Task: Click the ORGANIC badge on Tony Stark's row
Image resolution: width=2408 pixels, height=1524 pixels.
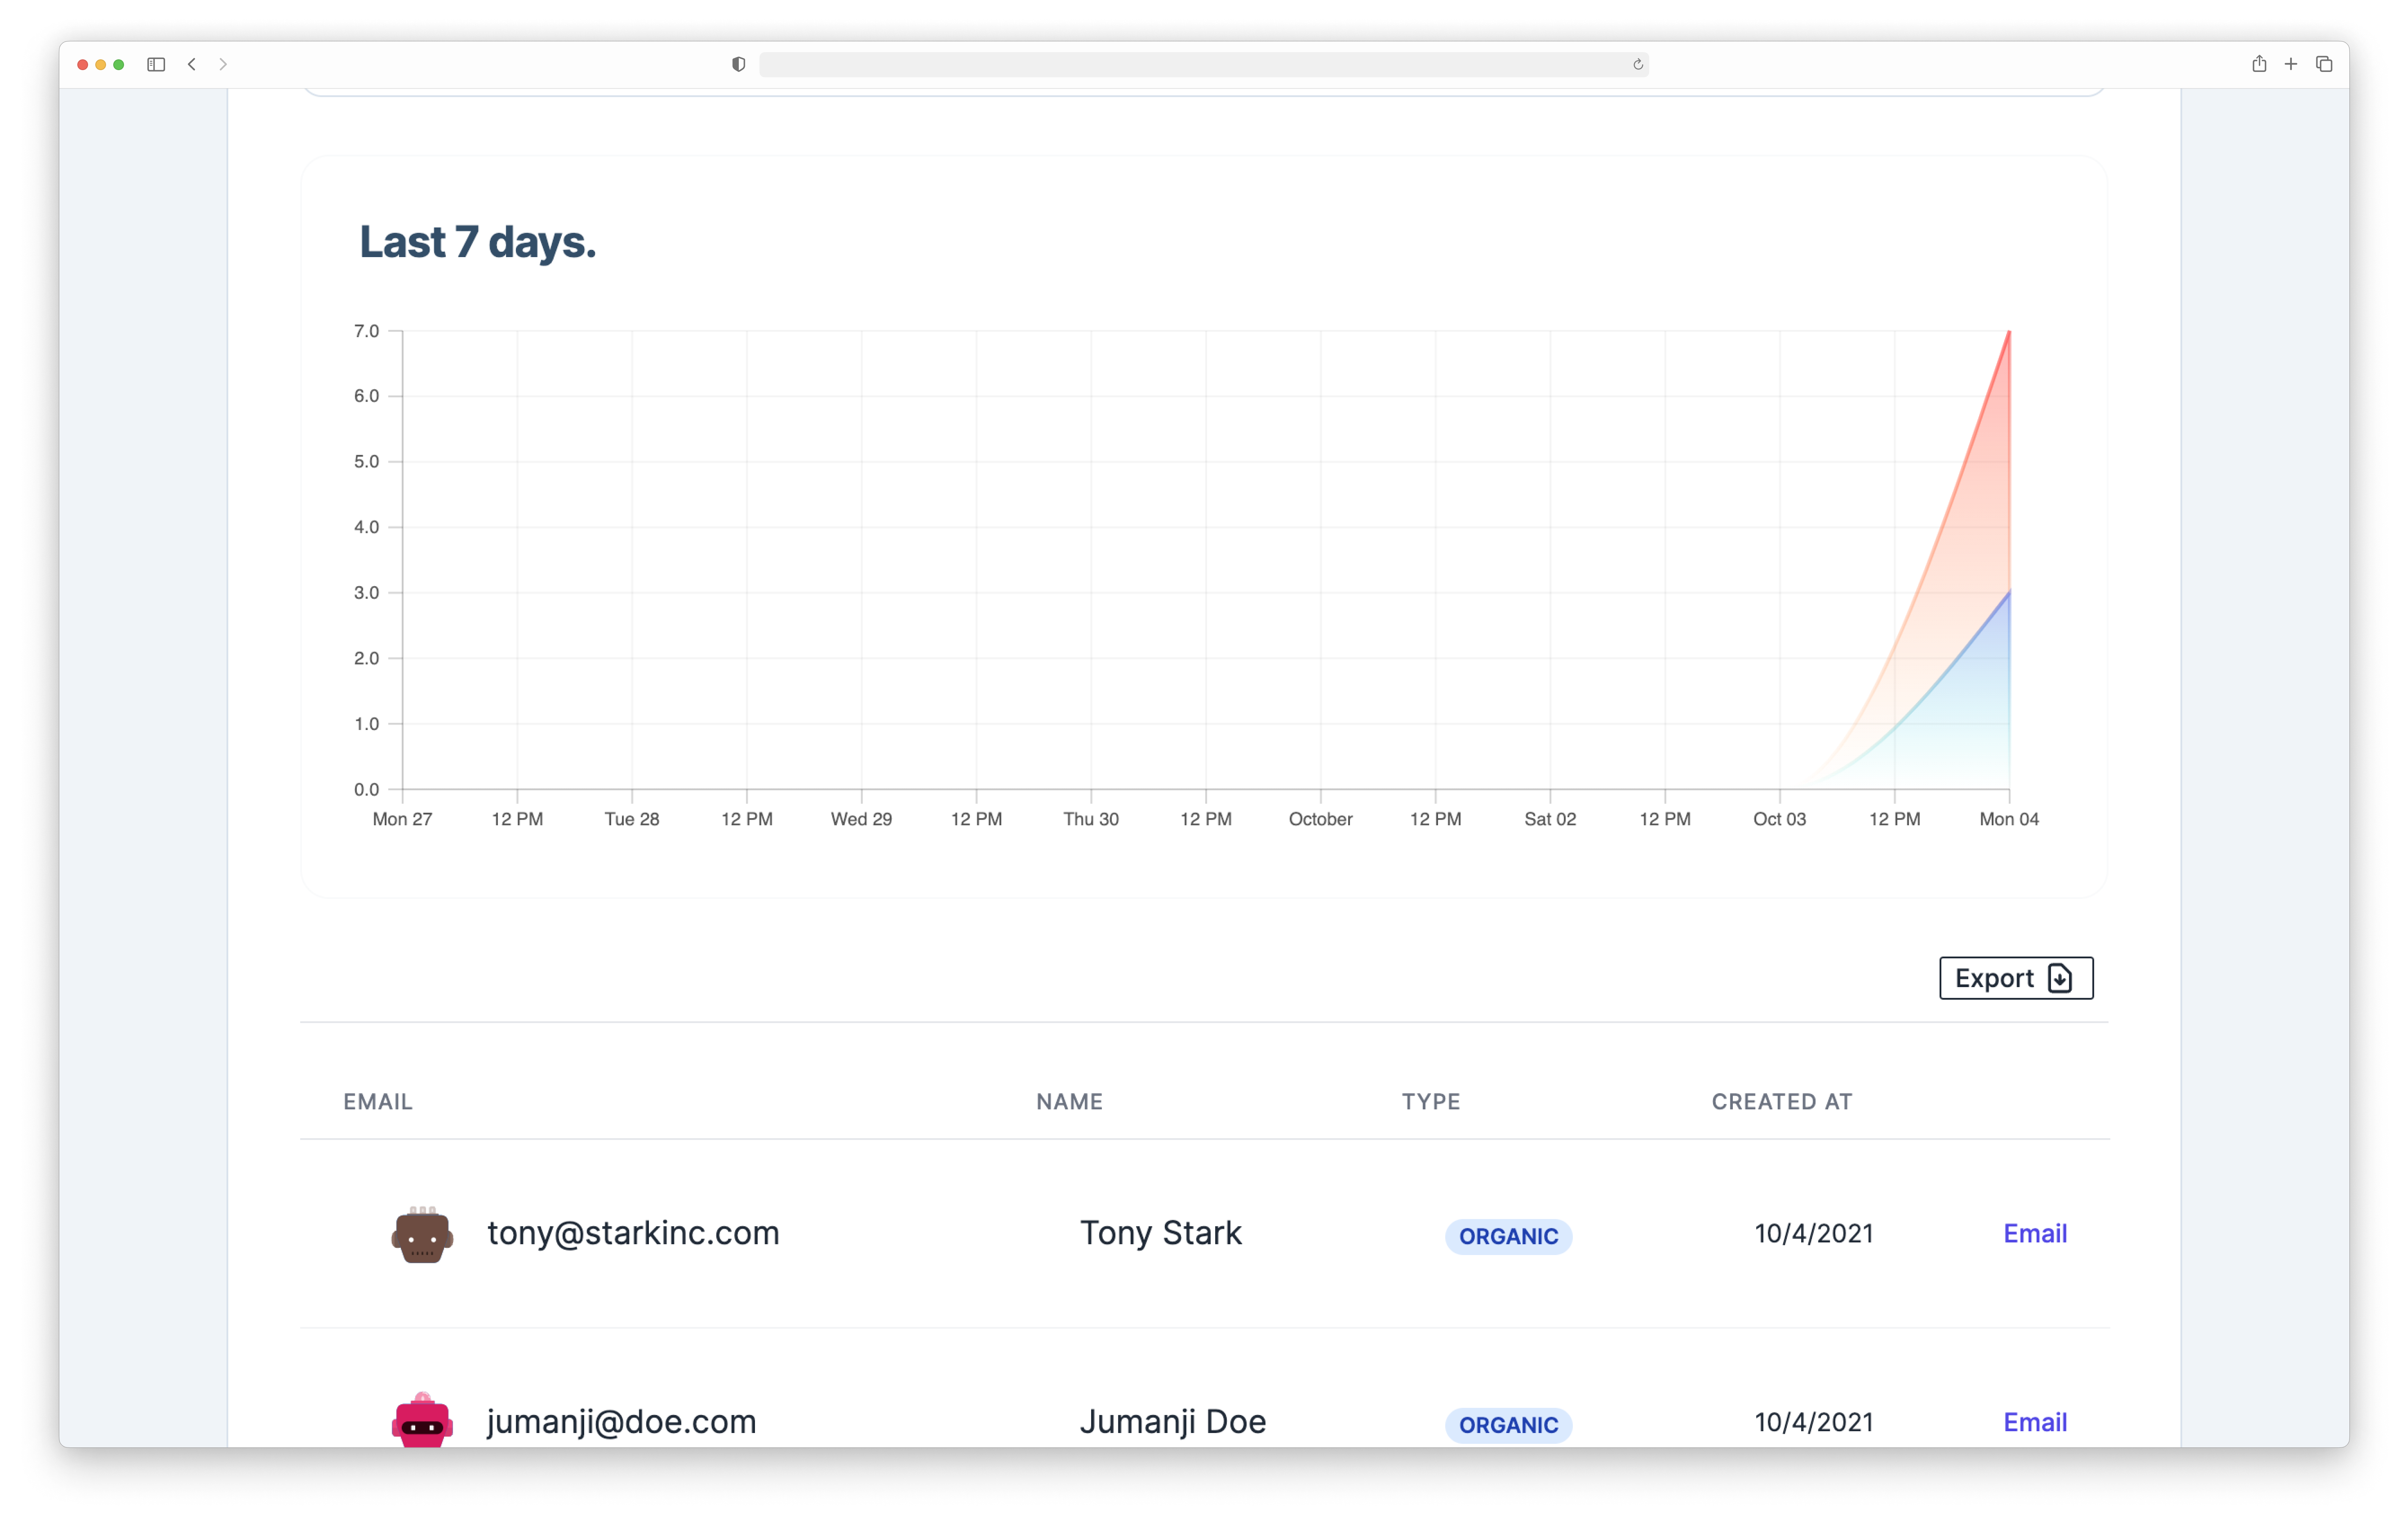Action: pyautogui.click(x=1508, y=1236)
